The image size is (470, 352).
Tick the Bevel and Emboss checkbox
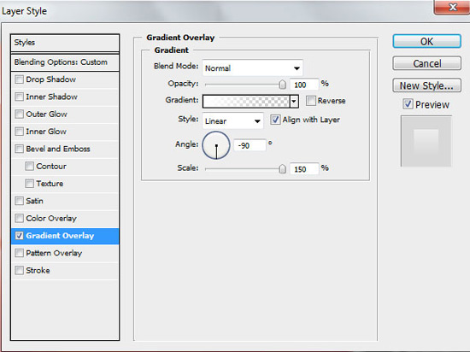tap(19, 149)
